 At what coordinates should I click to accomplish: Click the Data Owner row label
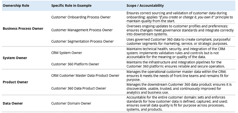[x=13, y=103]
